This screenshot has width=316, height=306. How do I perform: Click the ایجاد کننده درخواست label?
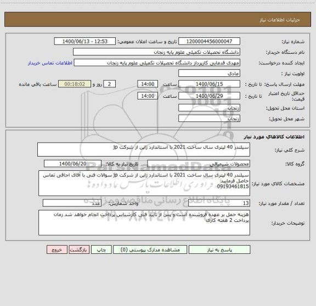[x=281, y=63]
